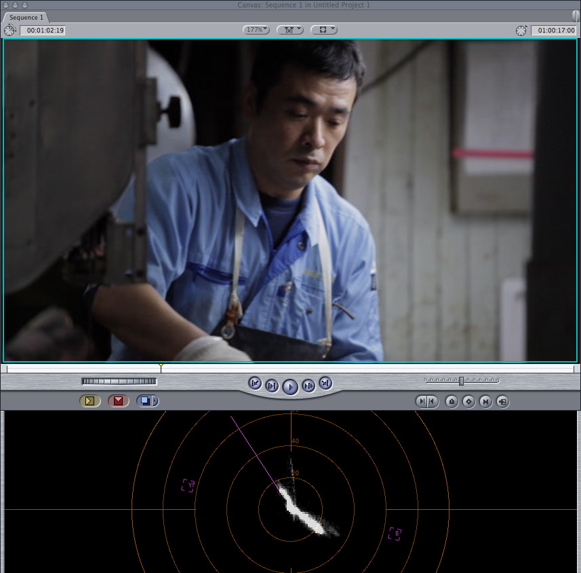Open the 177% zoom dropdown
Image resolution: width=581 pixels, height=573 pixels.
click(256, 30)
